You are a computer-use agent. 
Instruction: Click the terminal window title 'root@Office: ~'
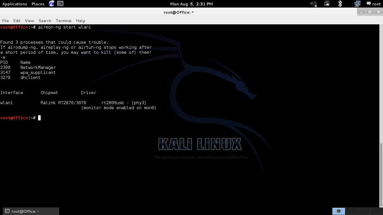[x=179, y=12]
